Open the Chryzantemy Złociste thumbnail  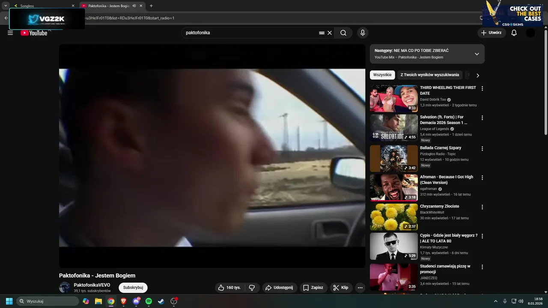[x=393, y=217]
